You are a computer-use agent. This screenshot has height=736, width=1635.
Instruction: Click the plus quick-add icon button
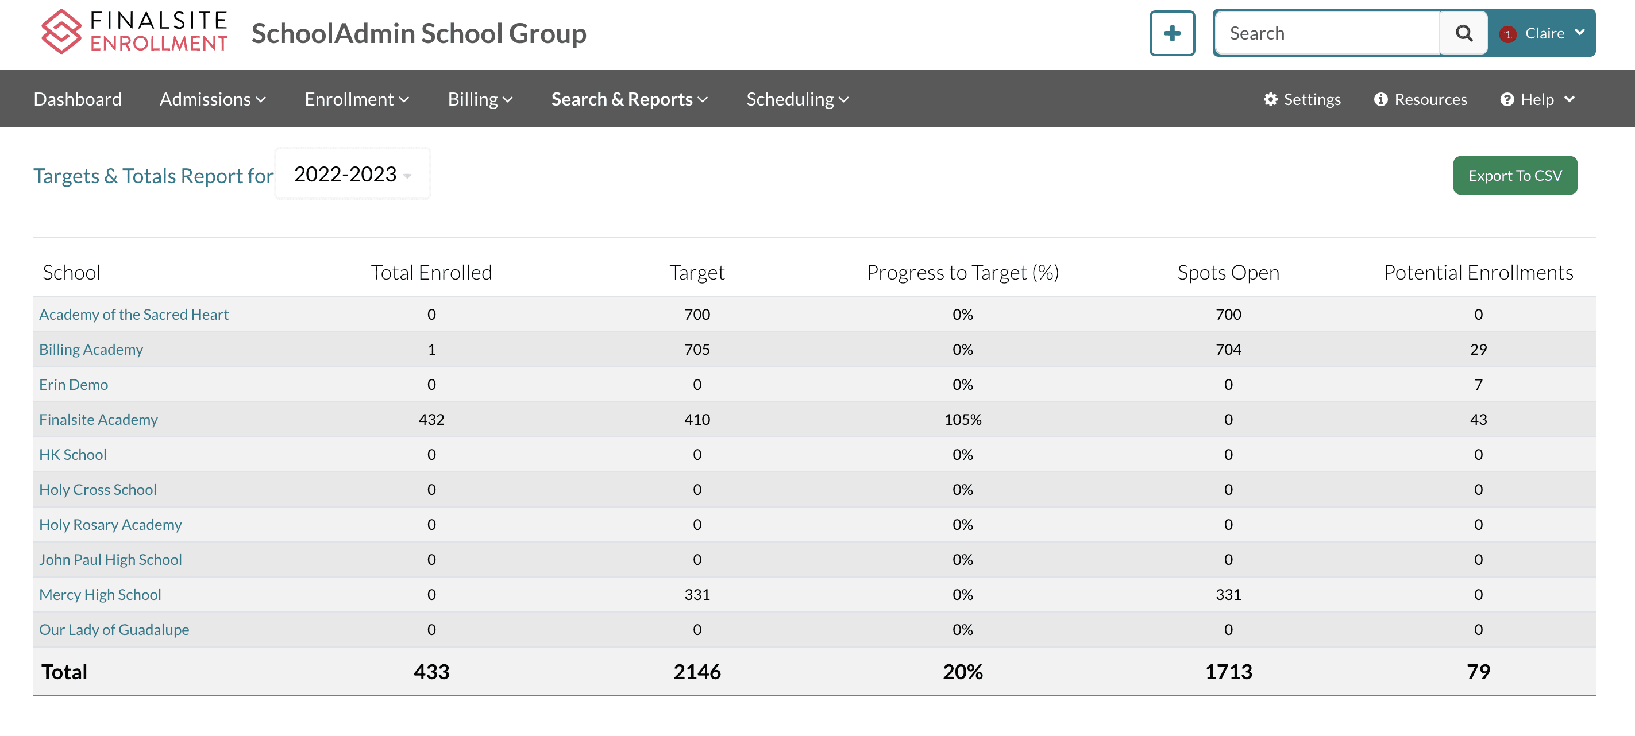coord(1171,33)
